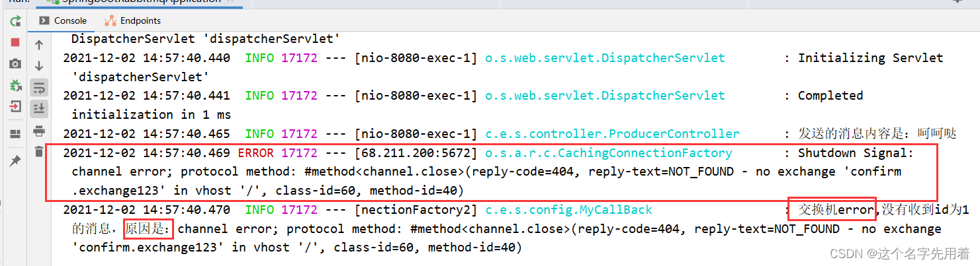Pin the Run tab with the pin icon

point(15,161)
